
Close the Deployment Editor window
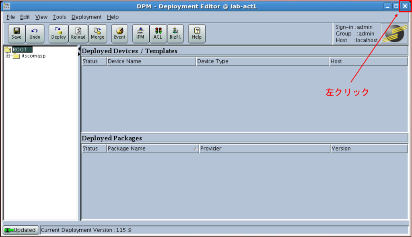405,6
